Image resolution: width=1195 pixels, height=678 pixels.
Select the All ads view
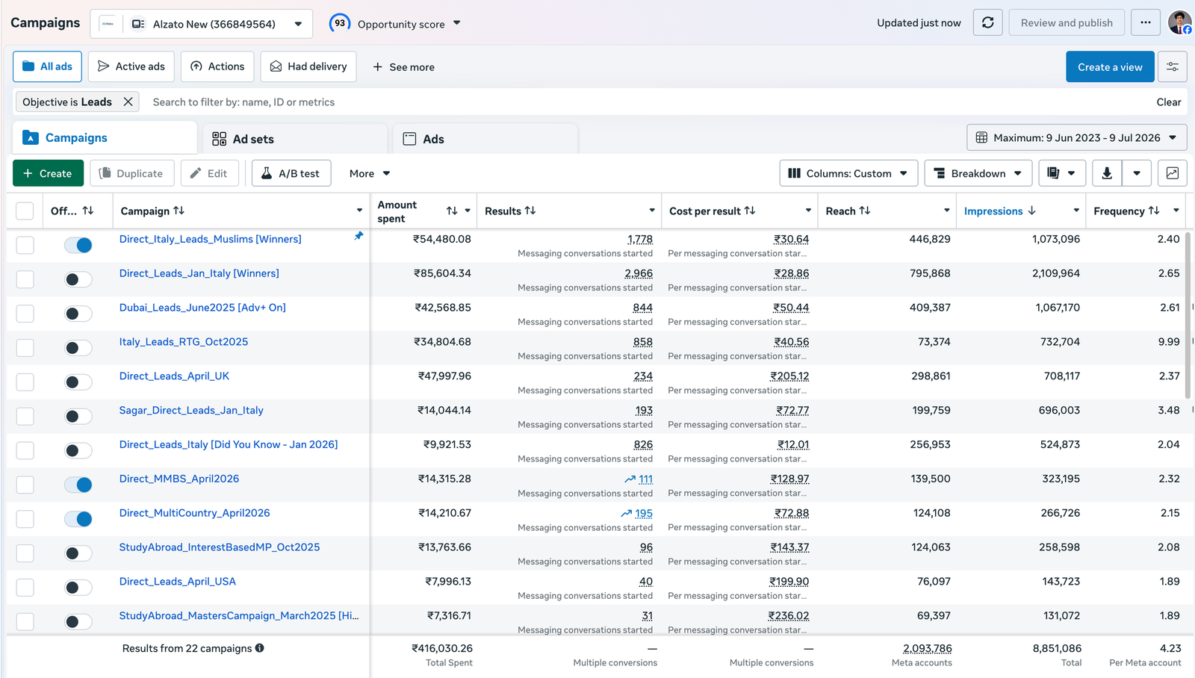click(47, 66)
